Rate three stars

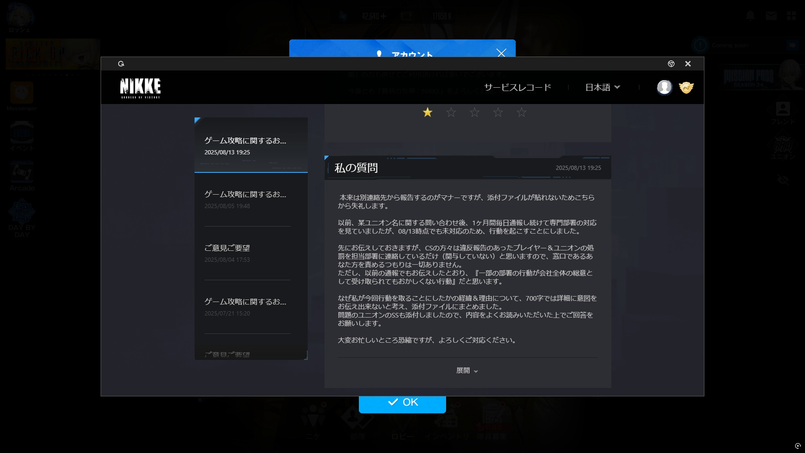coord(474,112)
